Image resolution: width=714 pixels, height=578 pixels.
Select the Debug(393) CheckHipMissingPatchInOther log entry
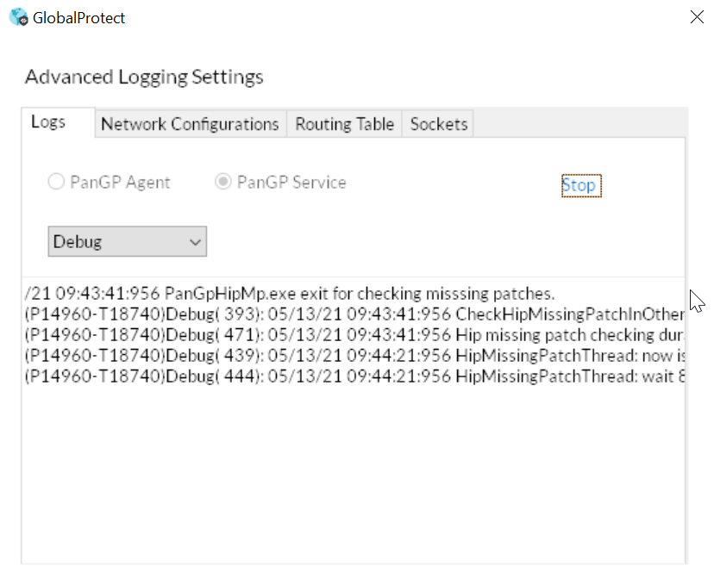pos(354,313)
